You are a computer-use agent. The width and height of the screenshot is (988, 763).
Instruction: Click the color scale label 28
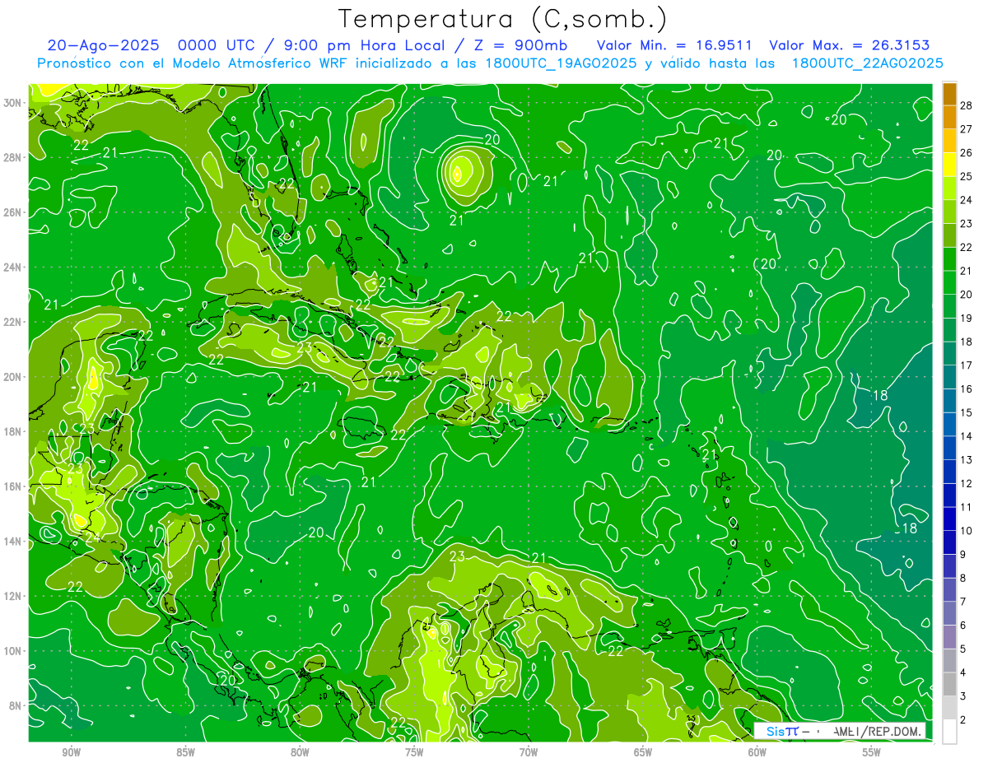[x=967, y=105]
